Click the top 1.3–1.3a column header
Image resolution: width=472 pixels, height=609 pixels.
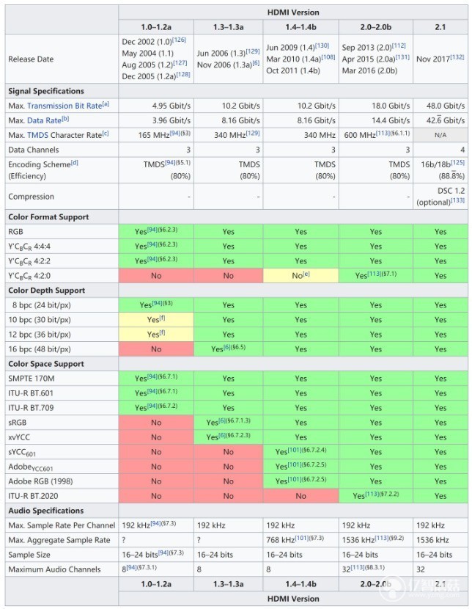pyautogui.click(x=229, y=27)
